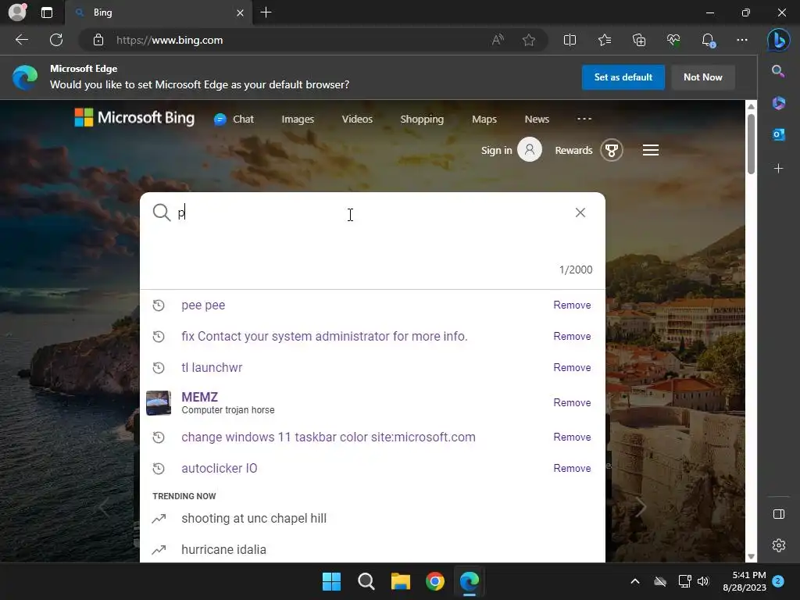The width and height of the screenshot is (800, 600).
Task: Open Bing Chat
Action: click(234, 120)
